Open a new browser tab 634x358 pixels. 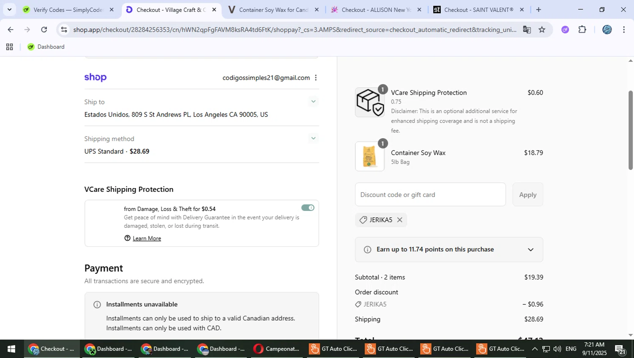point(538,10)
